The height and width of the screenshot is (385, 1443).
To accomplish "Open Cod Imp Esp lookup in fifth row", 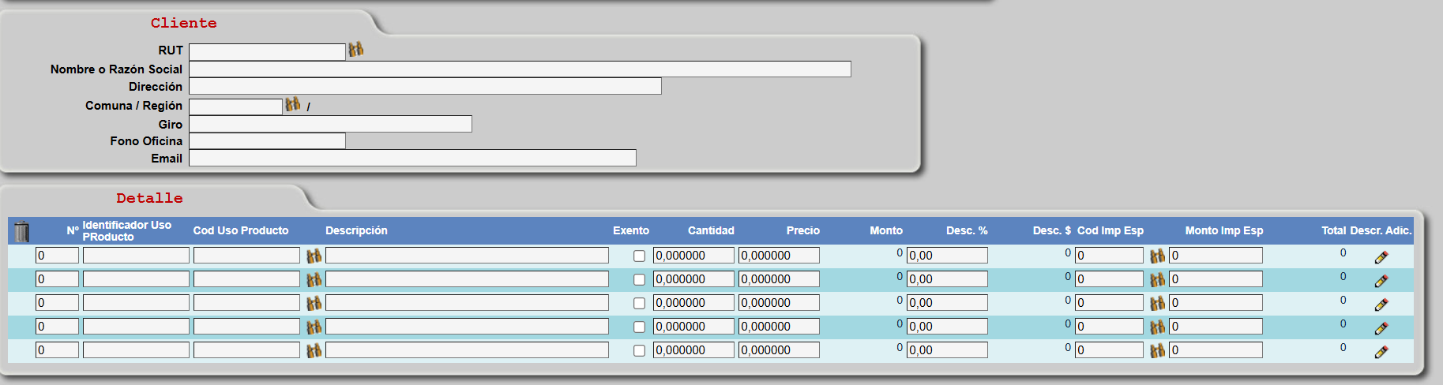I will pos(1157,350).
